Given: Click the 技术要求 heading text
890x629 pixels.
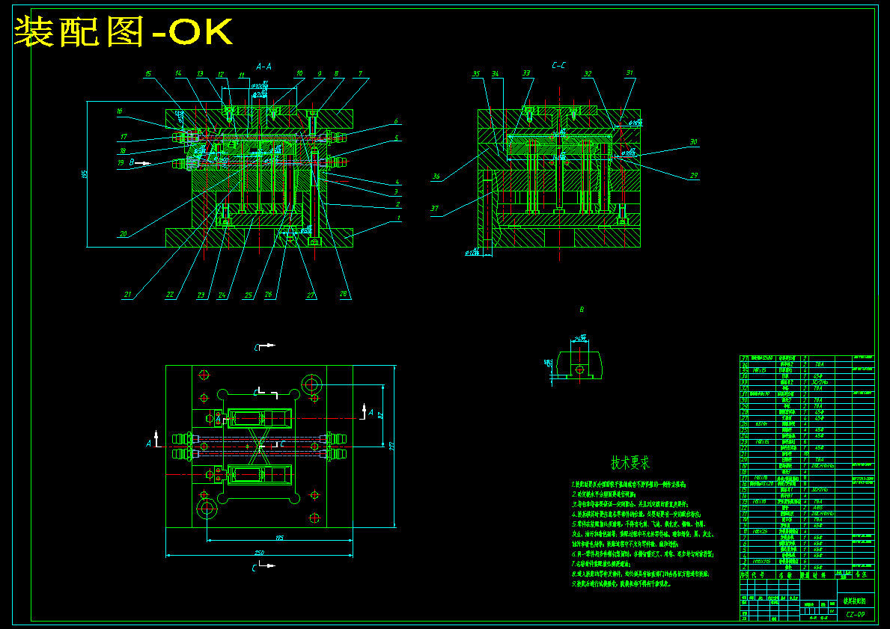Looking at the screenshot, I should 630,463.
